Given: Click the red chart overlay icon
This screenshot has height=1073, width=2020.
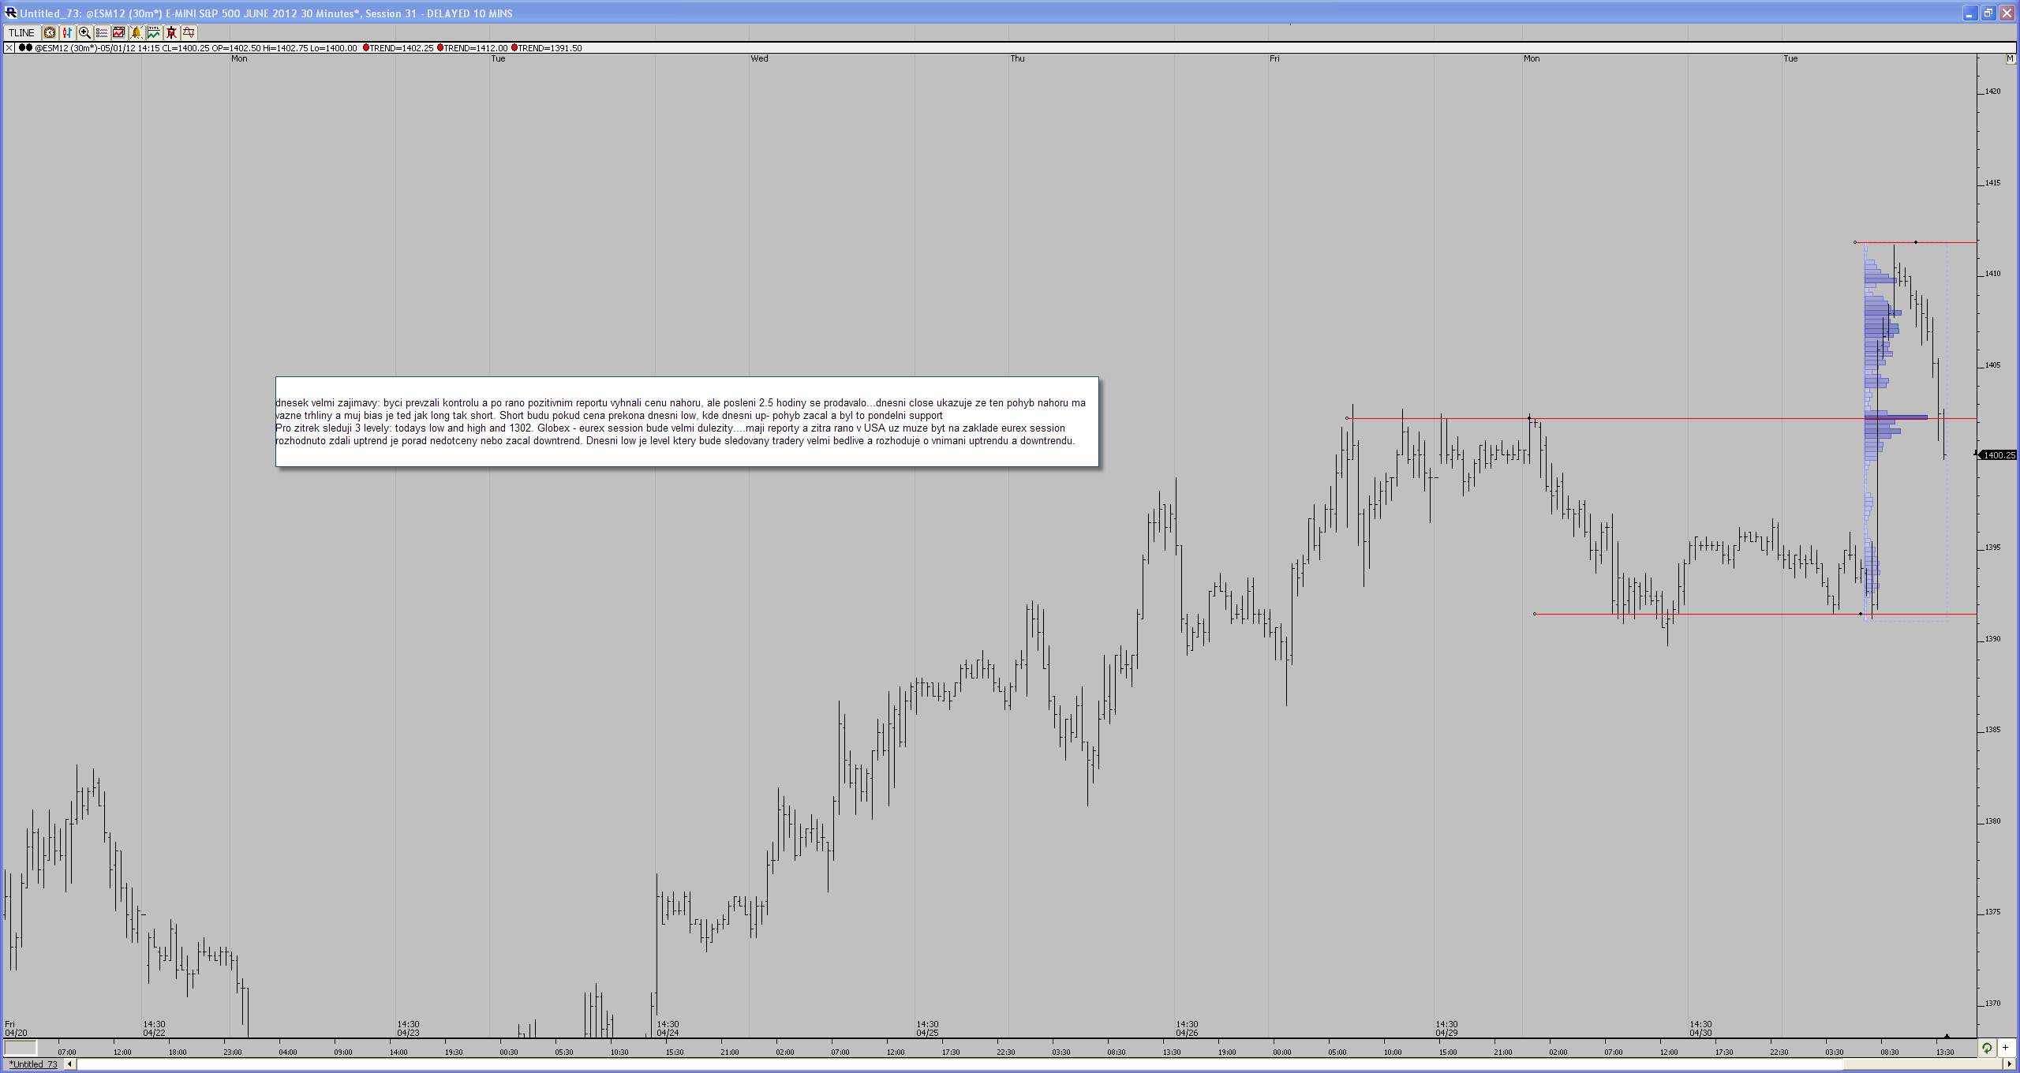Looking at the screenshot, I should point(119,32).
